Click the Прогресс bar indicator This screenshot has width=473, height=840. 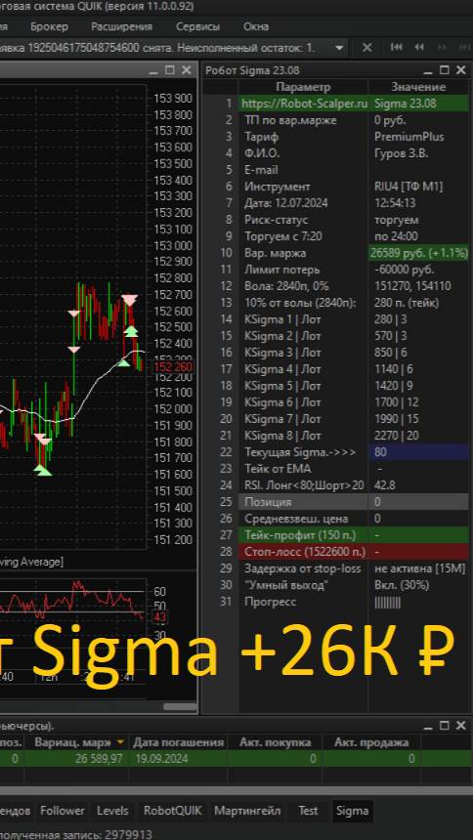point(387,602)
